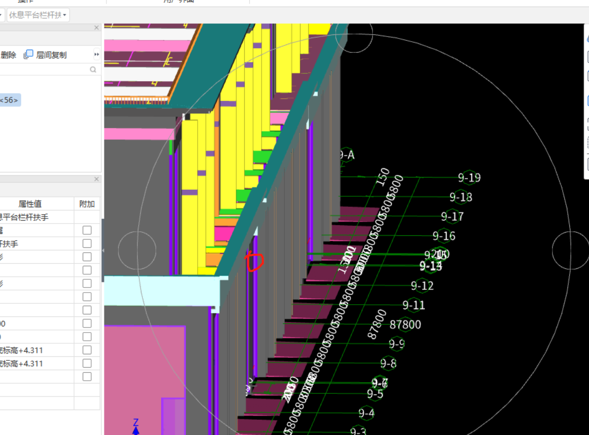589x435 pixels.
Task: Click the 层间复制 label
Action: [x=52, y=55]
